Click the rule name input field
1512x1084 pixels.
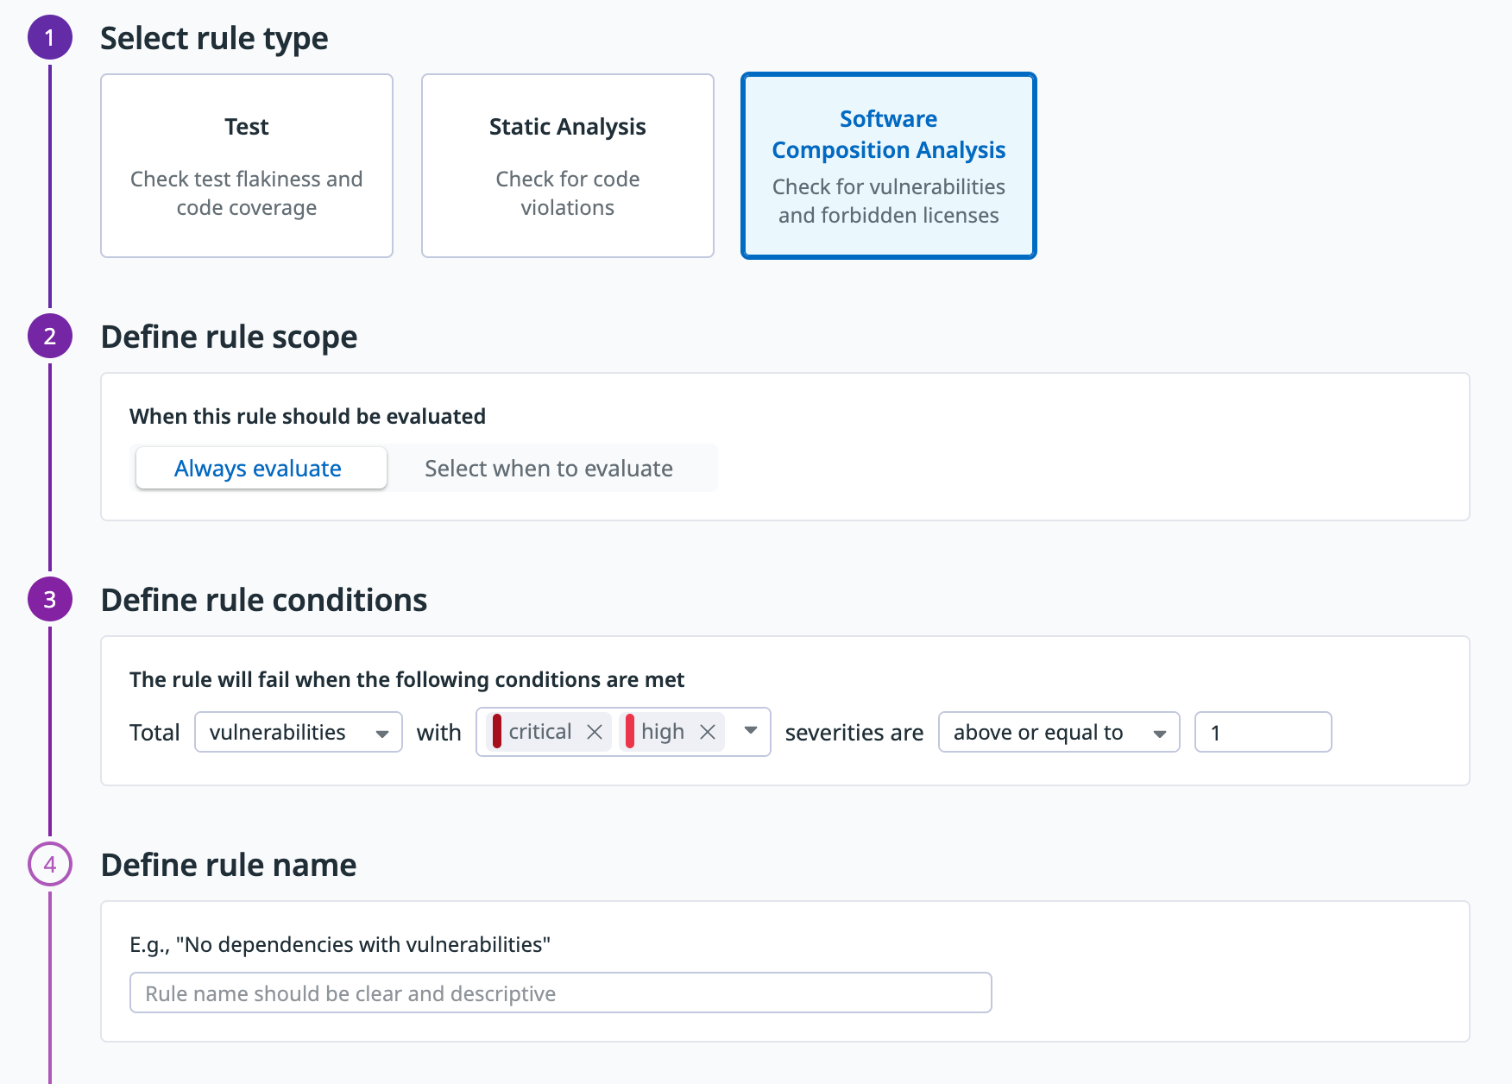[x=560, y=993]
